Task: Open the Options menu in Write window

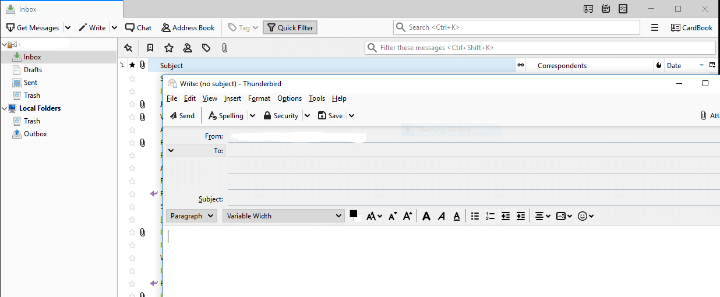Action: pyautogui.click(x=290, y=98)
